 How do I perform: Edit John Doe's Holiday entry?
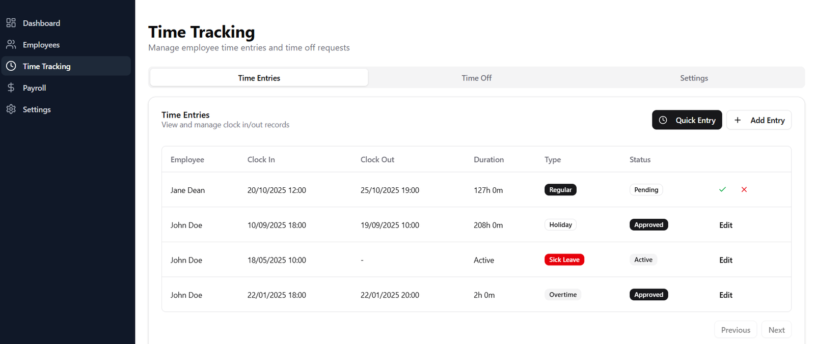pyautogui.click(x=725, y=225)
